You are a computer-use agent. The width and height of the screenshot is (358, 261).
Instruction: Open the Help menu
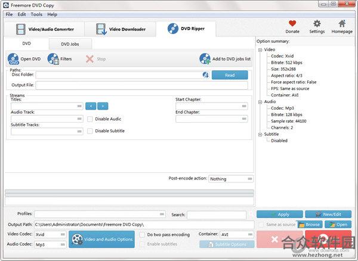tap(53, 14)
